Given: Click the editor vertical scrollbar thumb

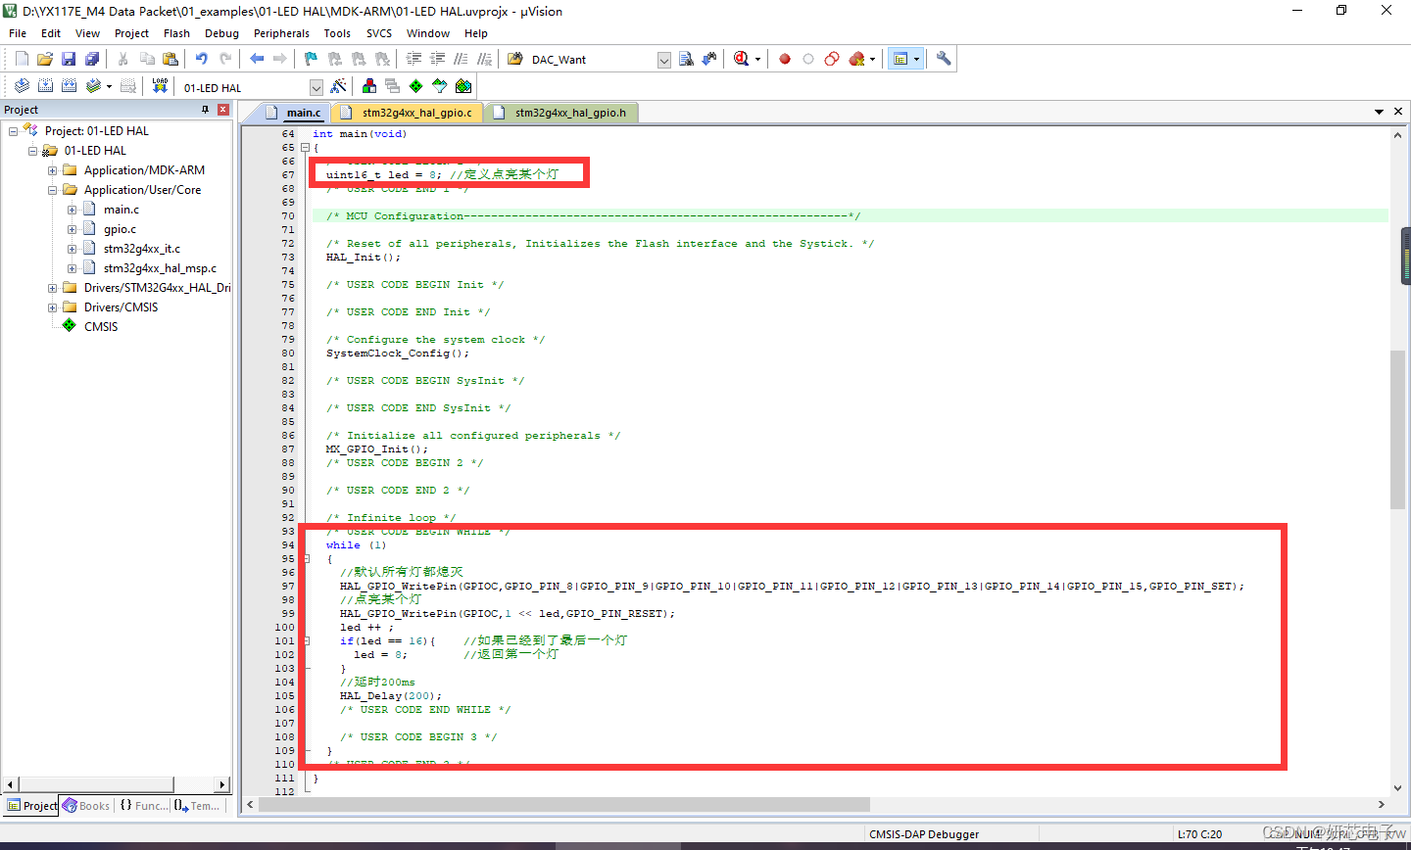Looking at the screenshot, I should (1398, 429).
